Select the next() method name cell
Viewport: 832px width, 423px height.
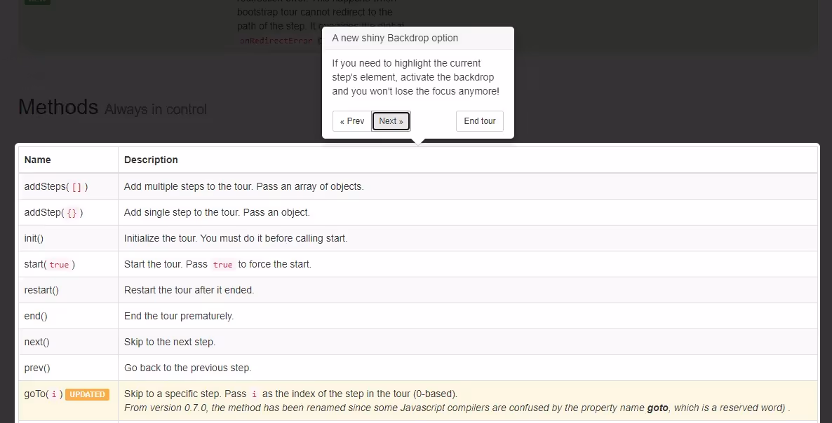click(x=69, y=342)
